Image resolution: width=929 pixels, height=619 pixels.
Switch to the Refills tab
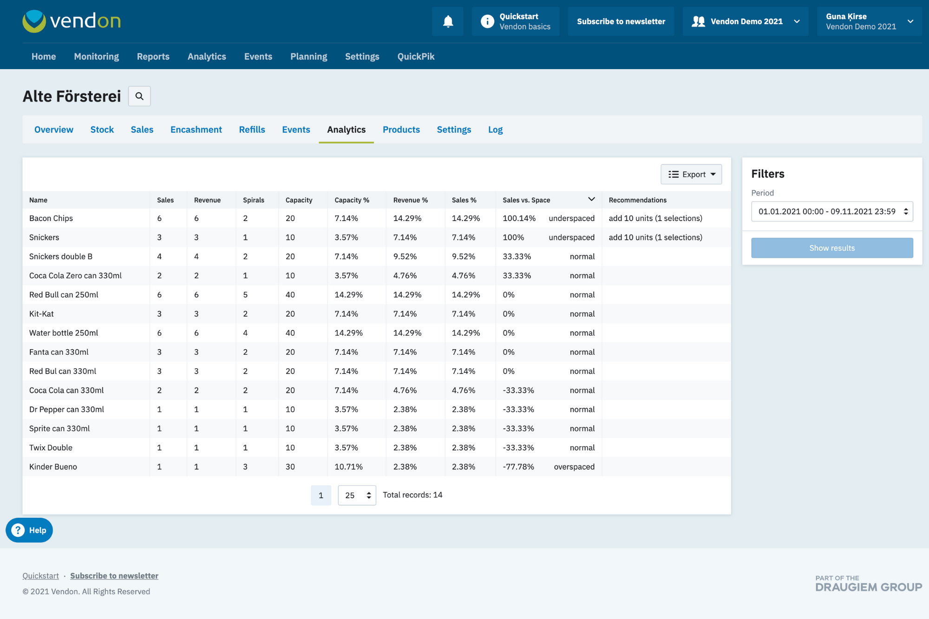pos(252,130)
